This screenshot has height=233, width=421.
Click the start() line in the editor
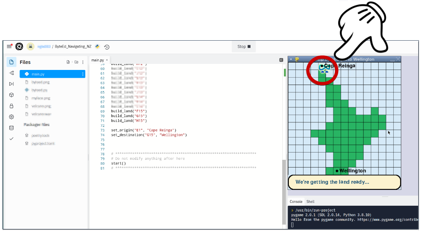[x=118, y=163]
